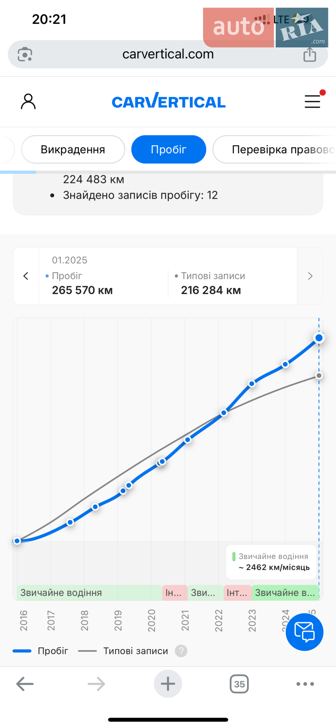Open new browser tab with plus icon
The height and width of the screenshot is (728, 336).
[x=168, y=684]
